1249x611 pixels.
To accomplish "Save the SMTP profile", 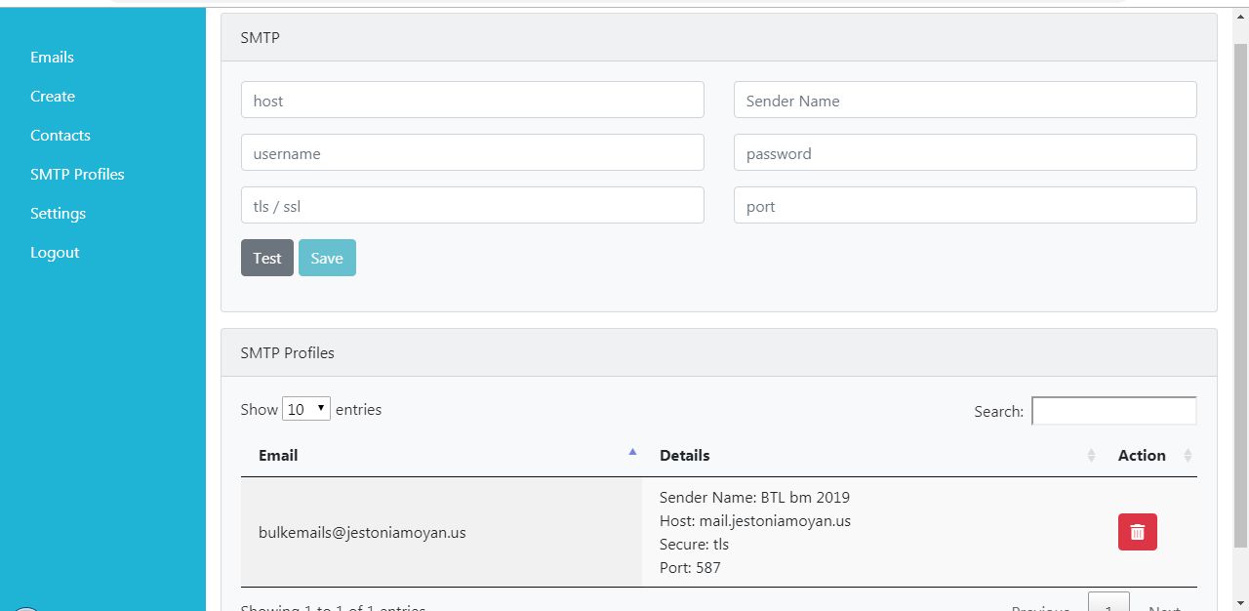I will click(327, 258).
